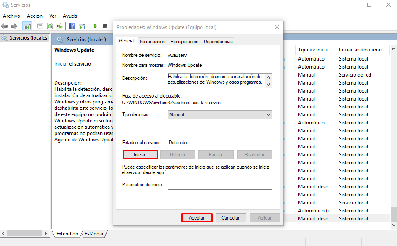This screenshot has height=246, width=397.
Task: Sort by Tipo de inicio column header
Action: [315, 50]
